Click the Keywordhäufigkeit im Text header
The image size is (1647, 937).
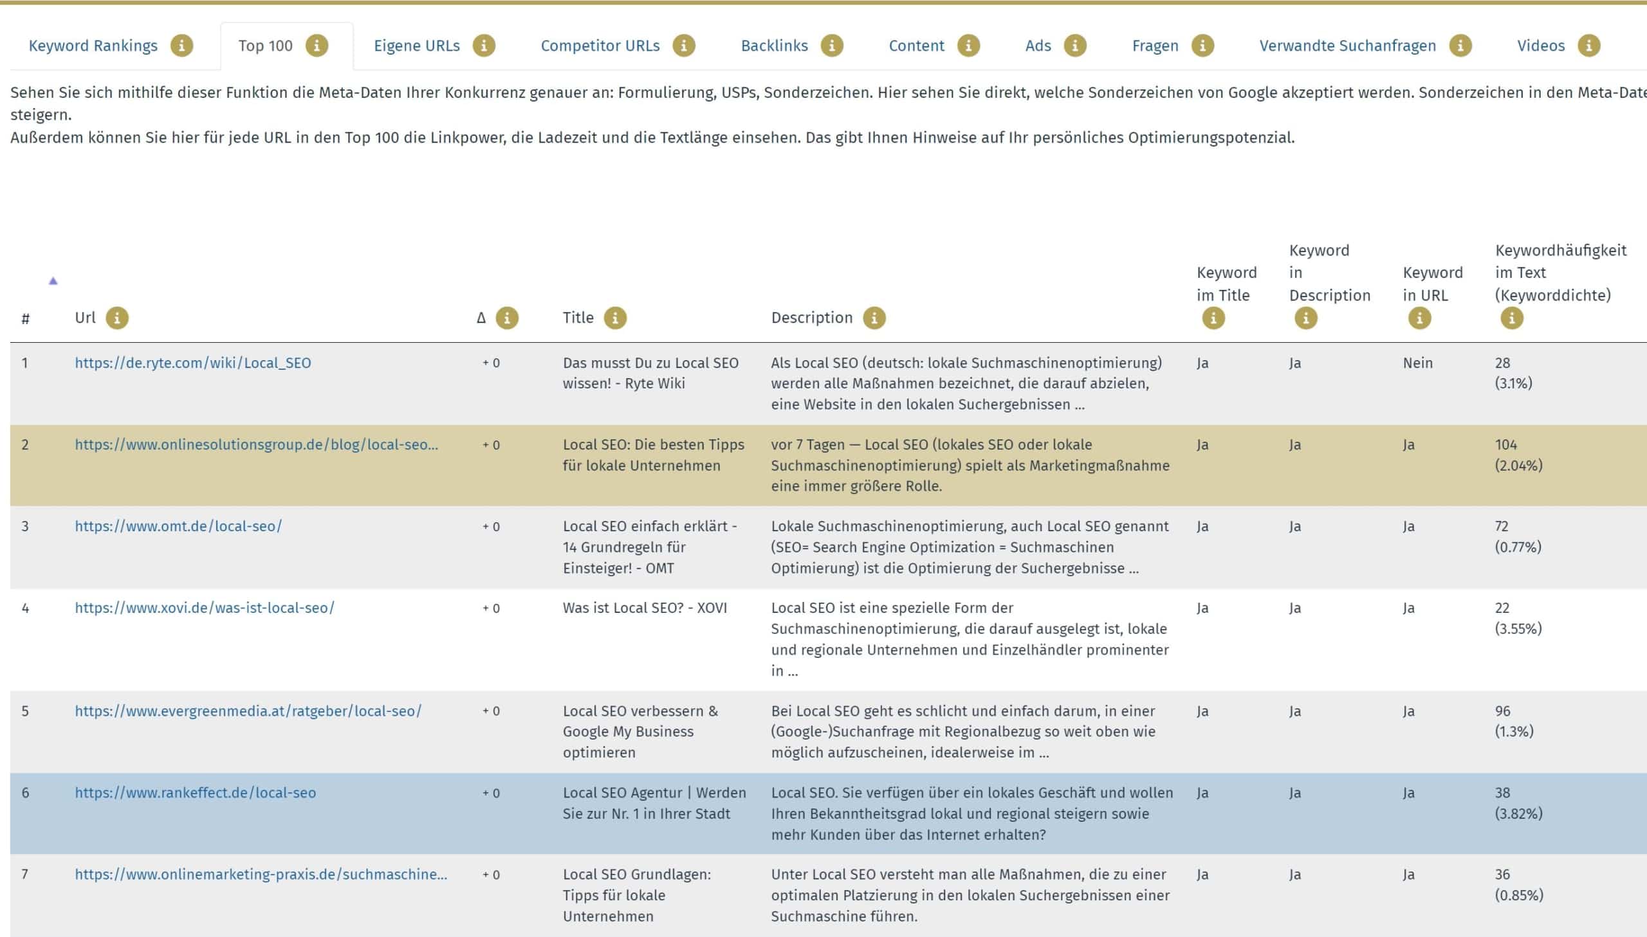coord(1561,273)
